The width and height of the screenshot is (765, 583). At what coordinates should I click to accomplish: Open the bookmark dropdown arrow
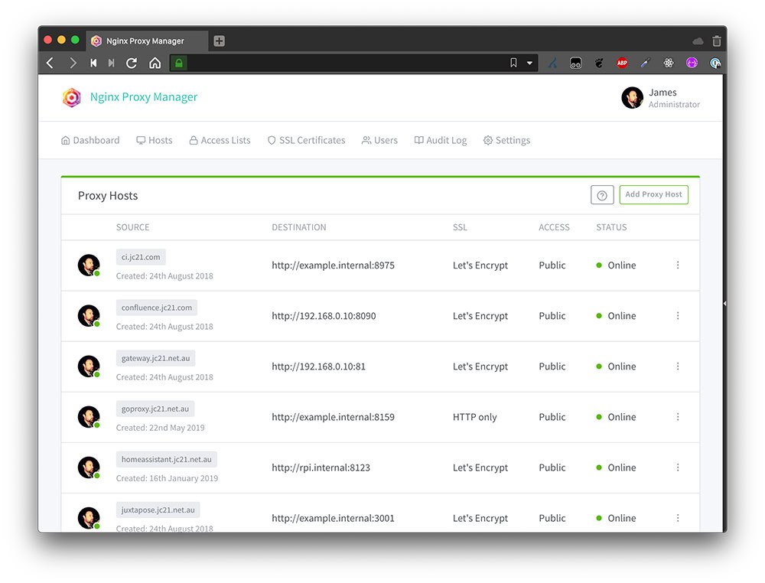(529, 63)
